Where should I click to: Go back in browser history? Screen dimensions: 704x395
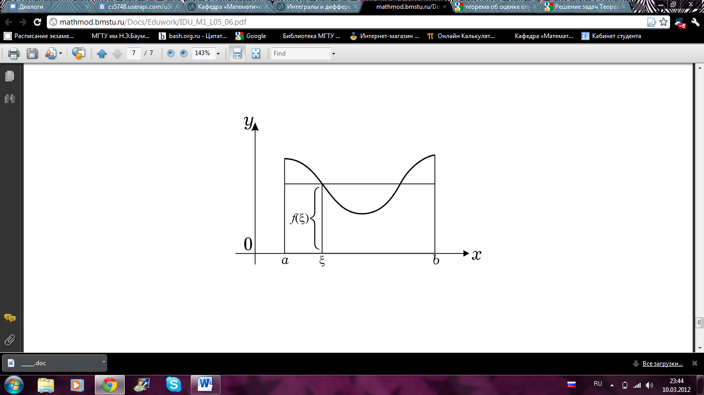9,22
